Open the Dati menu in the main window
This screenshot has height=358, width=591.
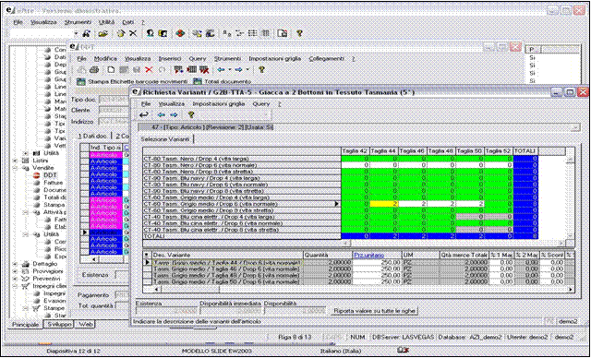tap(127, 22)
